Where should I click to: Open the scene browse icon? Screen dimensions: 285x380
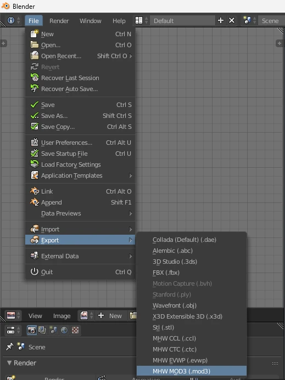tap(247, 20)
